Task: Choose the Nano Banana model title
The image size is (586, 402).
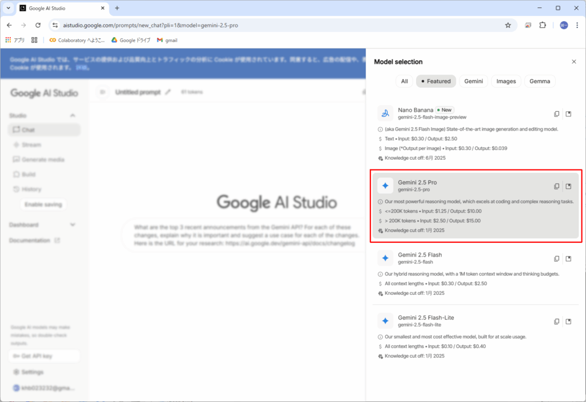Action: pos(415,110)
